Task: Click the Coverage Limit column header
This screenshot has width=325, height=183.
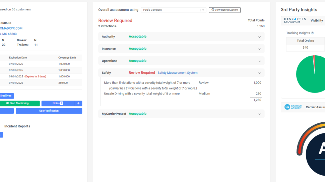Action: [67, 58]
